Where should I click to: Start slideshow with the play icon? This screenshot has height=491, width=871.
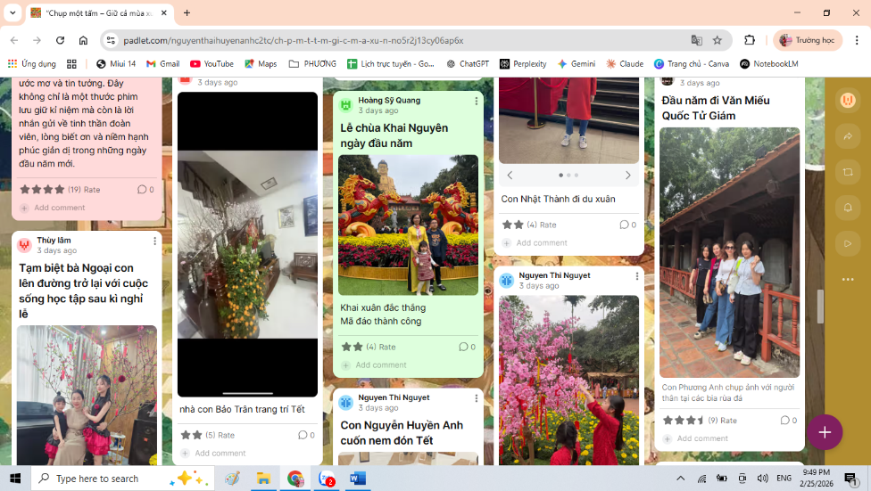[x=847, y=243]
